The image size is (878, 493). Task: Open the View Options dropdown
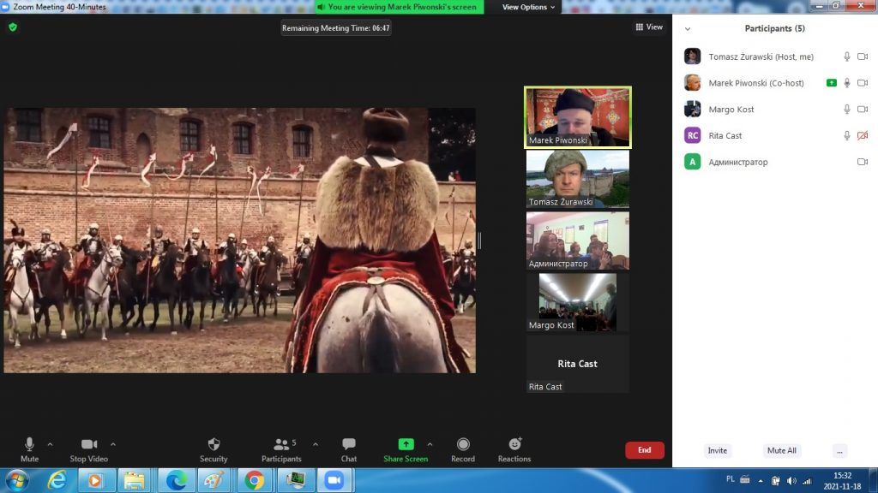pos(528,7)
